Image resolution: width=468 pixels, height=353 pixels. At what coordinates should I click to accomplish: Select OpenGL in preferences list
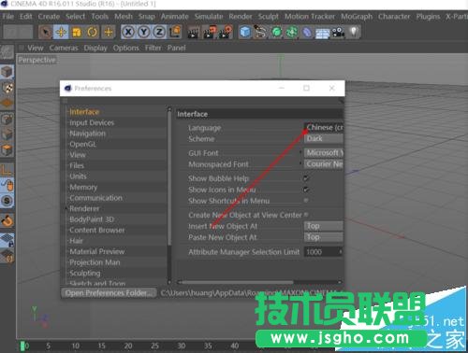pos(83,144)
